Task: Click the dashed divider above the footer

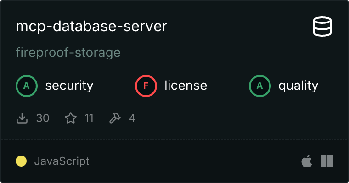Action: (174, 139)
